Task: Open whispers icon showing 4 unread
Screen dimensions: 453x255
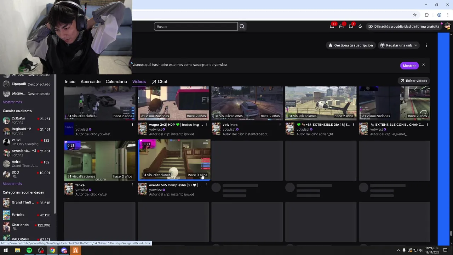Action: tap(351, 26)
